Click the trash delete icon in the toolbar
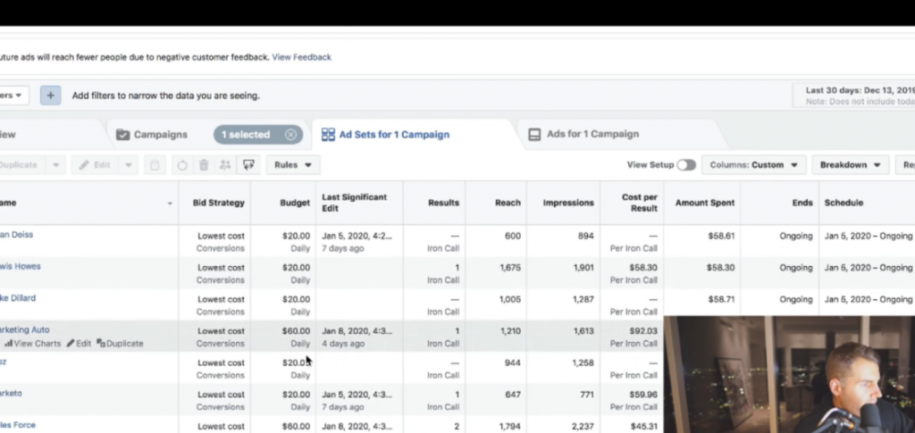Screen dimensions: 915x433 (x=204, y=165)
